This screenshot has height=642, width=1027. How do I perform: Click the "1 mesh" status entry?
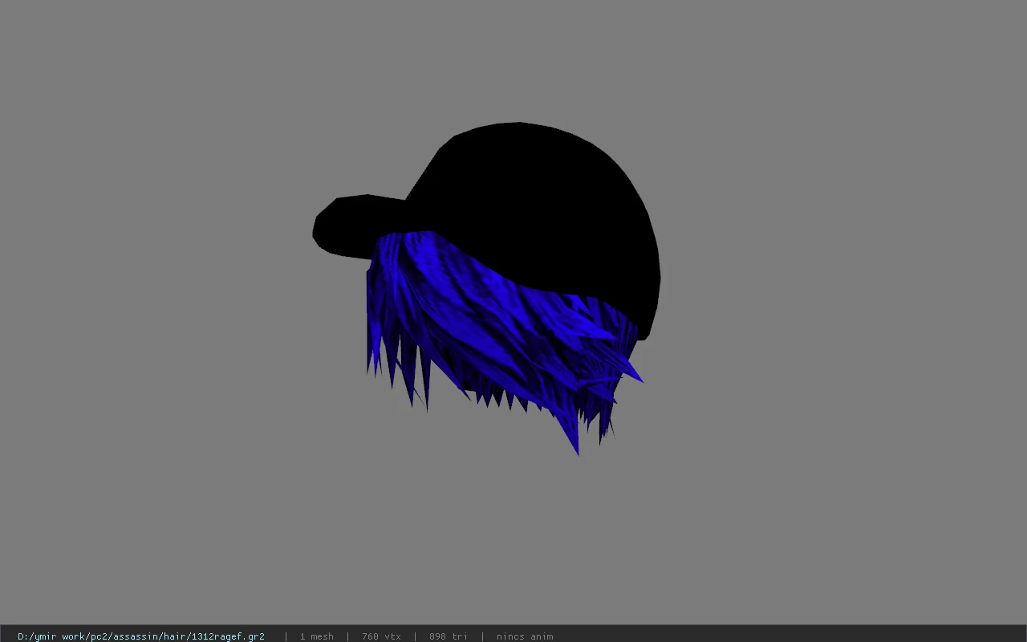click(x=316, y=636)
